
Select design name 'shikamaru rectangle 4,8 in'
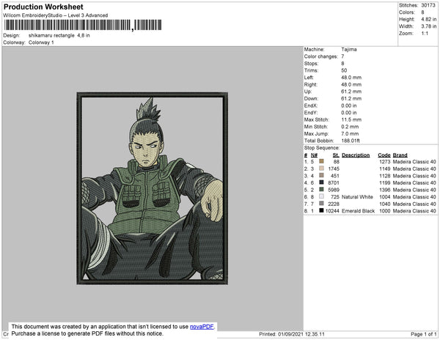coord(59,36)
